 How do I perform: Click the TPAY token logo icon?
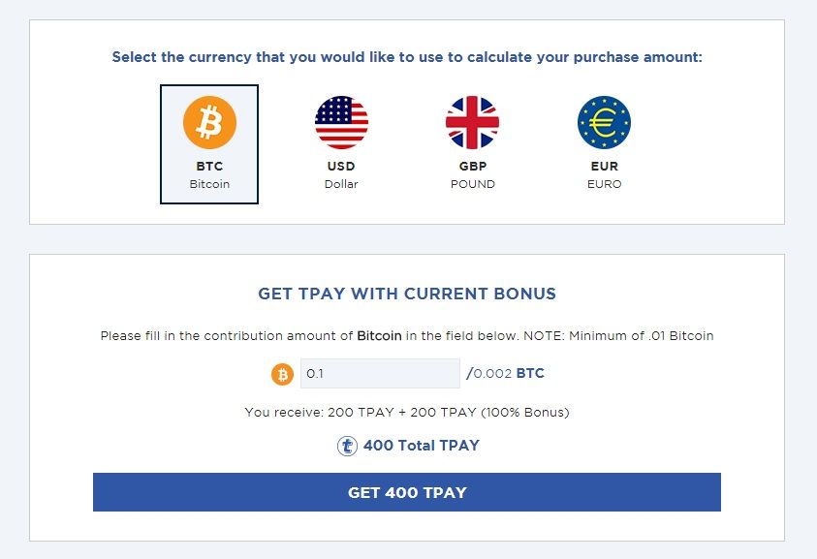[x=347, y=446]
